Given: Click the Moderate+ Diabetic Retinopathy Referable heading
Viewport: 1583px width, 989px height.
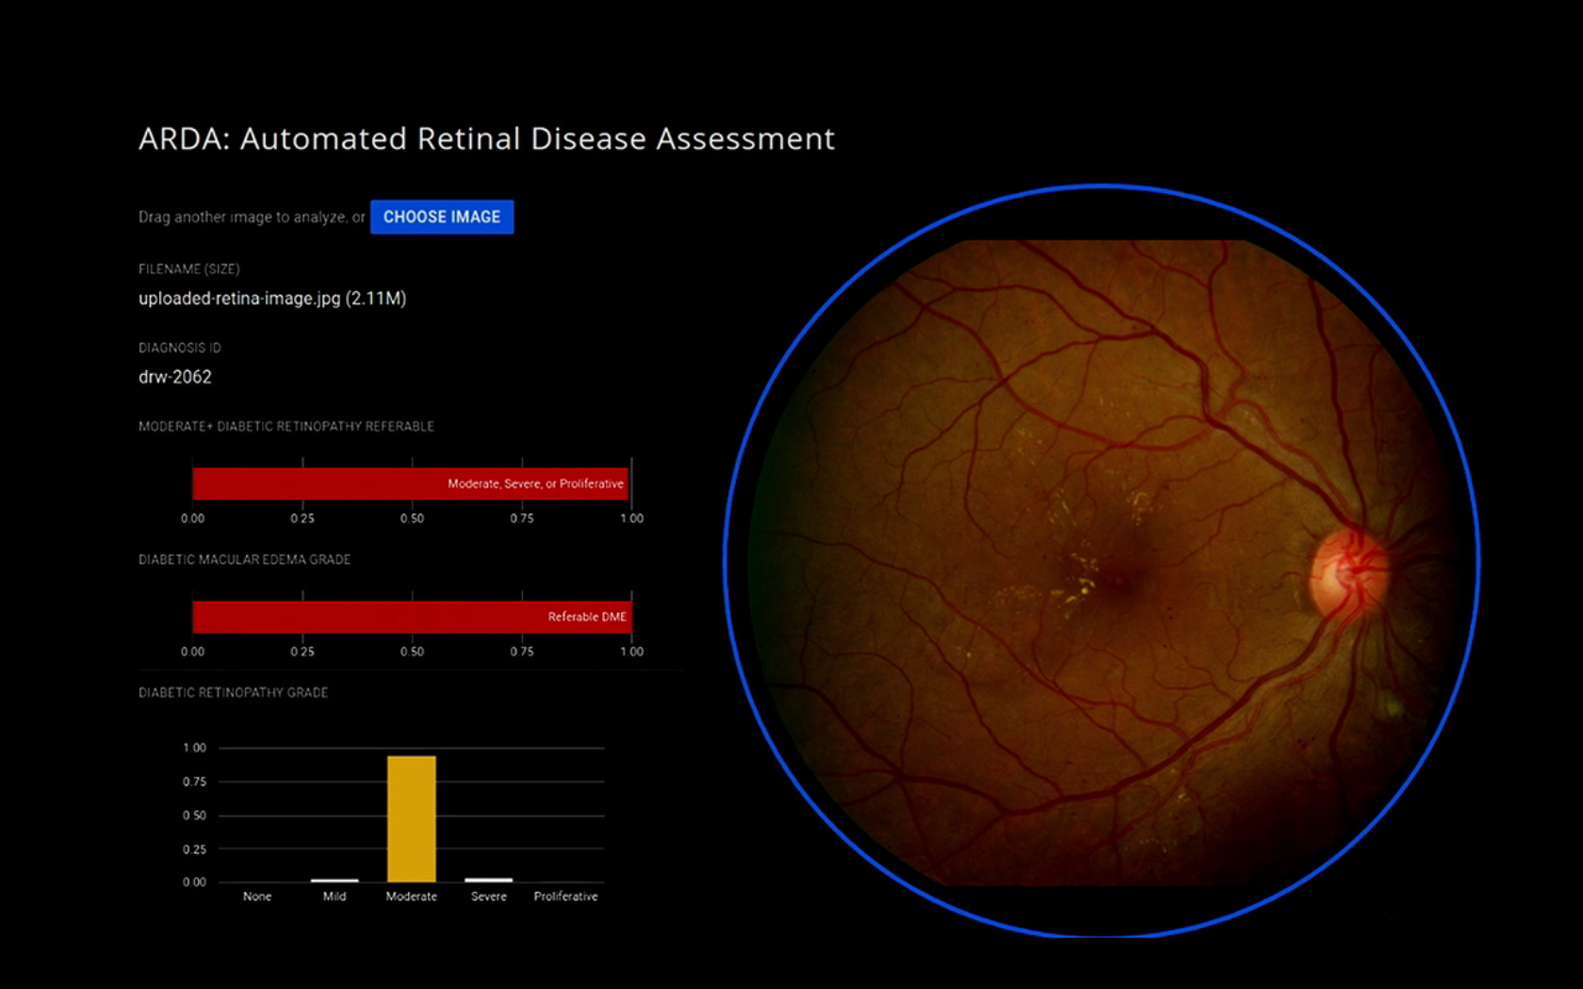Looking at the screenshot, I should 286,427.
